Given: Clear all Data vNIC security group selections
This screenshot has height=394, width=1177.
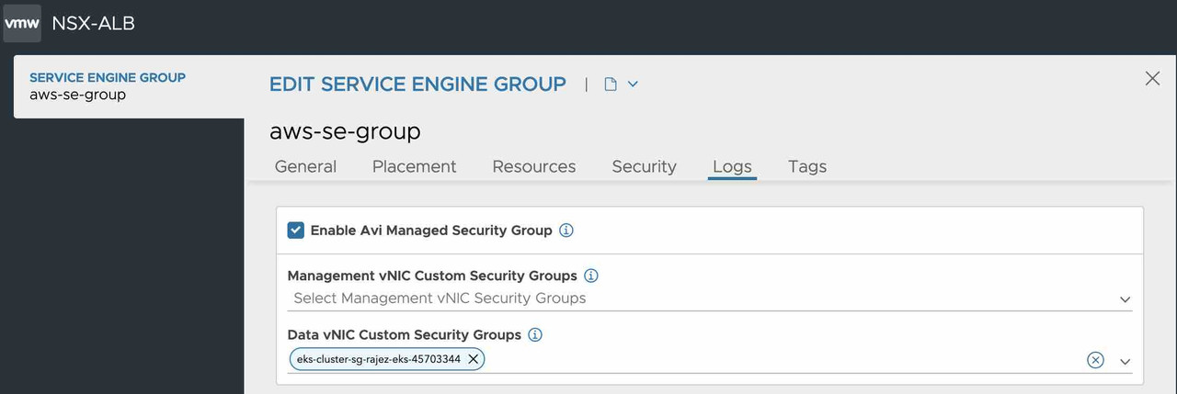Looking at the screenshot, I should tap(1095, 360).
